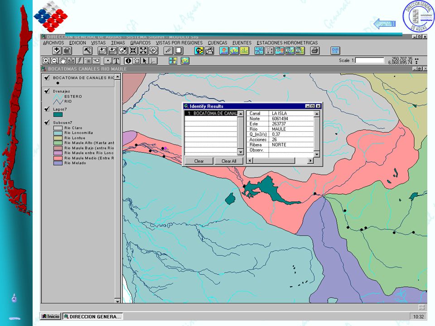This screenshot has height=326, width=435.
Task: Click the legend panel scroll up arrow
Action: point(118,77)
